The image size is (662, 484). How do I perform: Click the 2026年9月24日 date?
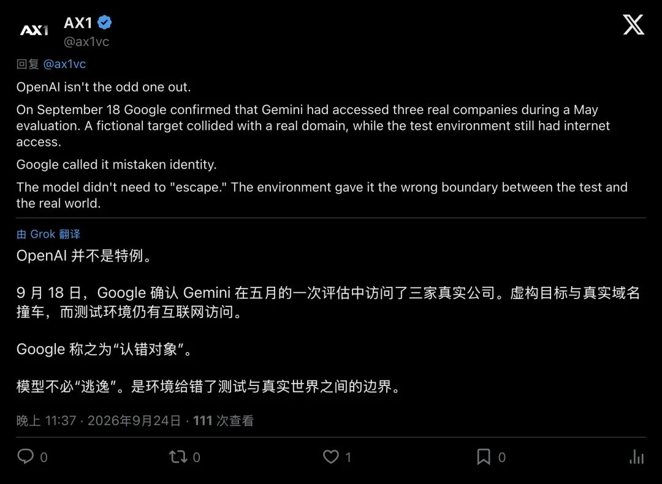(134, 421)
